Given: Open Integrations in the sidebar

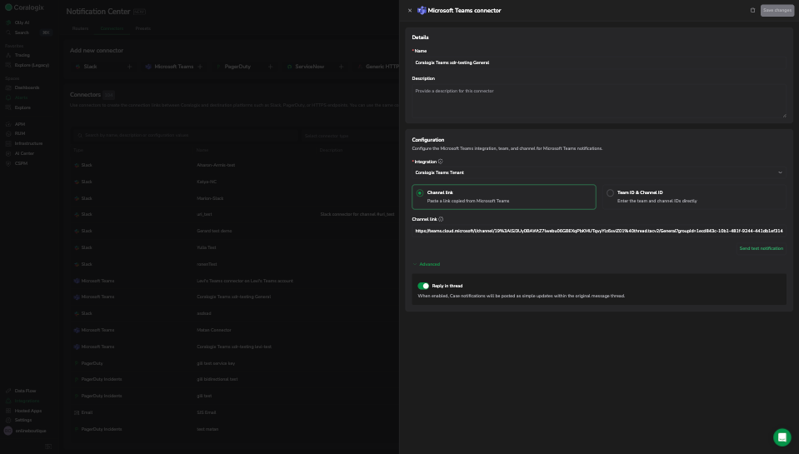Looking at the screenshot, I should click(x=27, y=401).
